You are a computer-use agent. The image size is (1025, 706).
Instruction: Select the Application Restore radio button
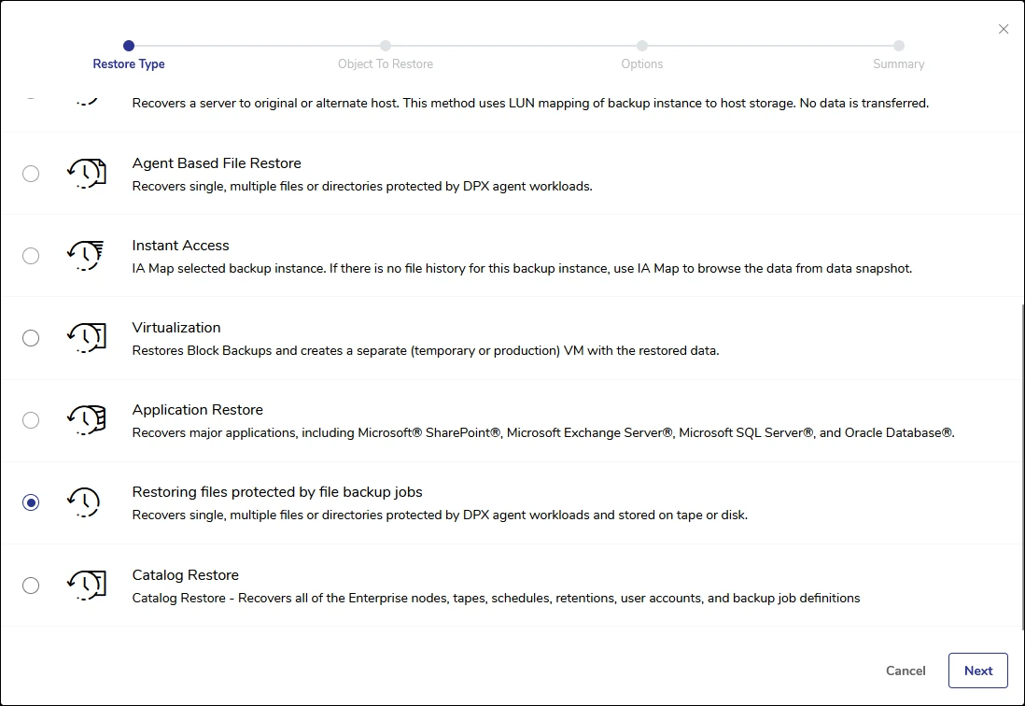pos(31,420)
